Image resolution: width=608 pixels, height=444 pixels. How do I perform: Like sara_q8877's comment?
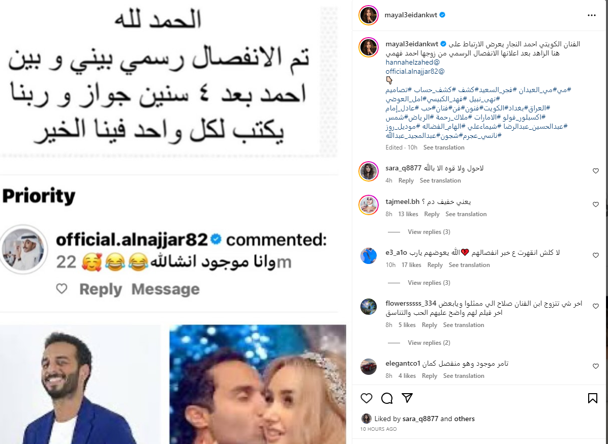[x=596, y=171]
